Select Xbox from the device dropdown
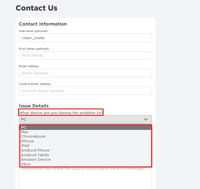 click(x=26, y=164)
